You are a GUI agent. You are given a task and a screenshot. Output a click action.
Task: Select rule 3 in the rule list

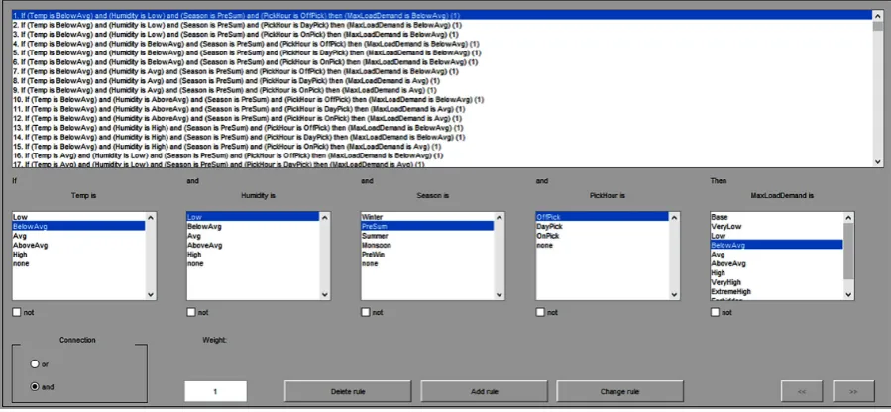tap(443, 34)
